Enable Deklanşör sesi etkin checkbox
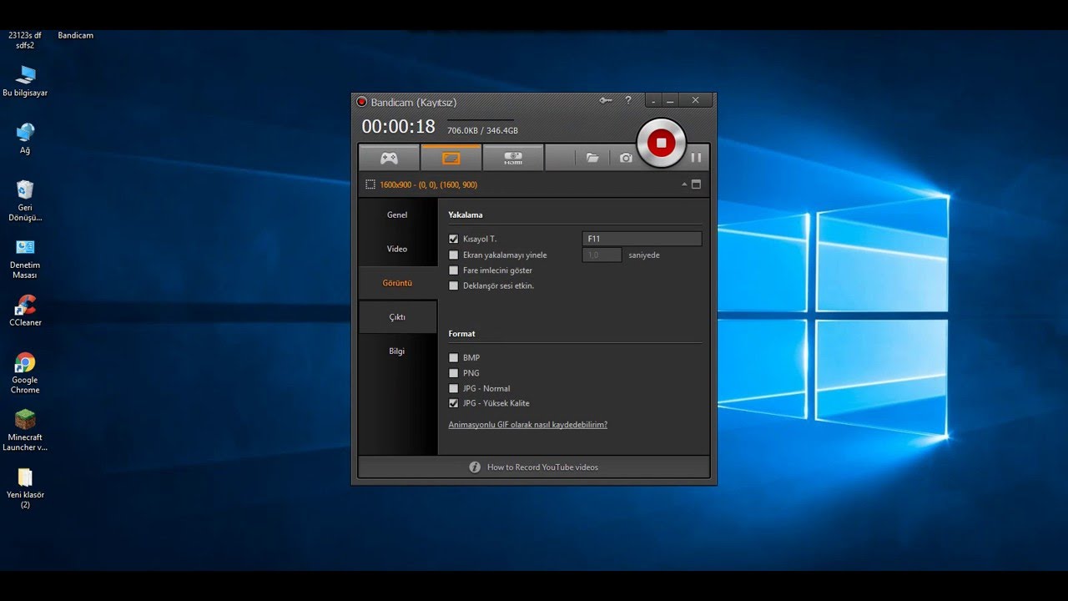This screenshot has width=1068, height=601. [x=454, y=285]
